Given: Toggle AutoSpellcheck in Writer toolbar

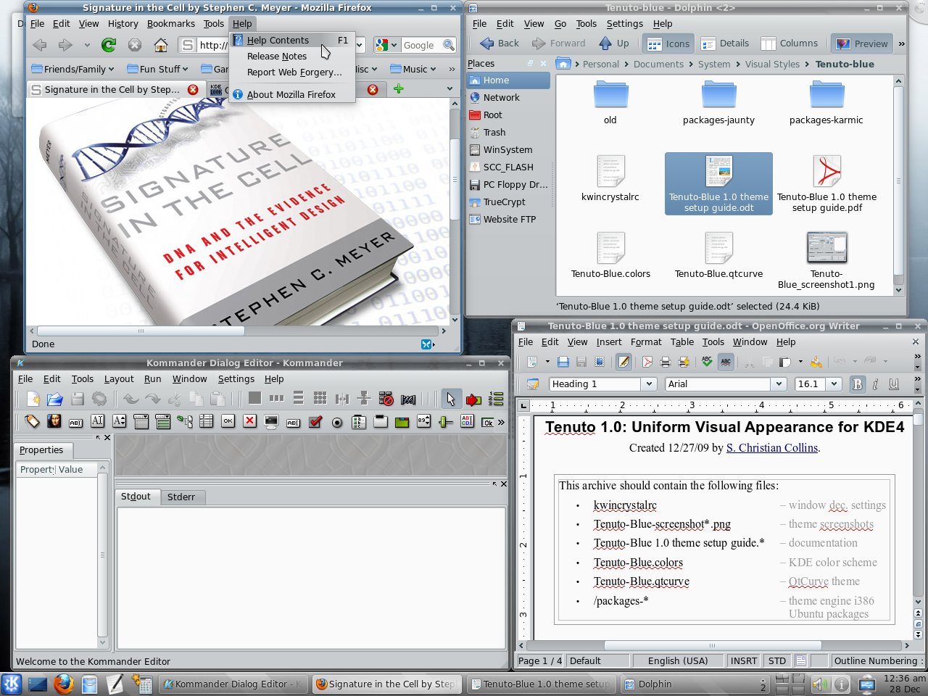Looking at the screenshot, I should coord(726,361).
